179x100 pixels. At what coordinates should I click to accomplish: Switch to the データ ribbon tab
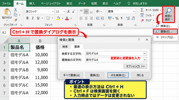(x=82, y=4)
